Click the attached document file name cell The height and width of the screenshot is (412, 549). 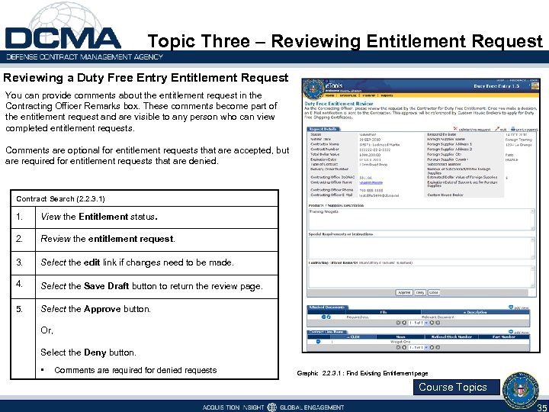coord(358,317)
